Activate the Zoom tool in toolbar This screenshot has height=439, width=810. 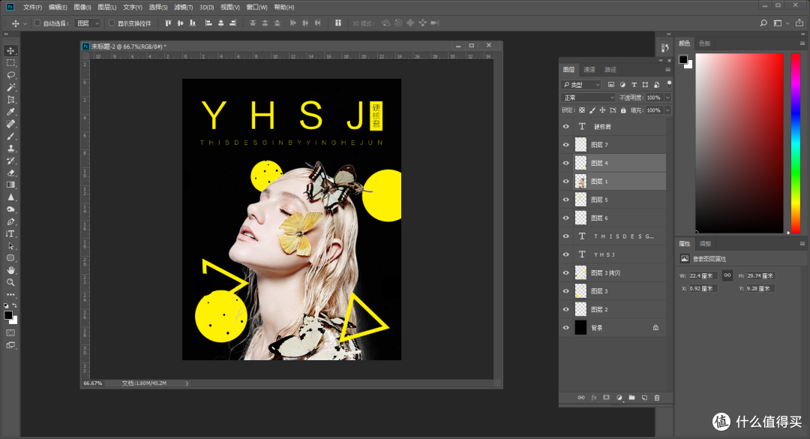pyautogui.click(x=10, y=282)
